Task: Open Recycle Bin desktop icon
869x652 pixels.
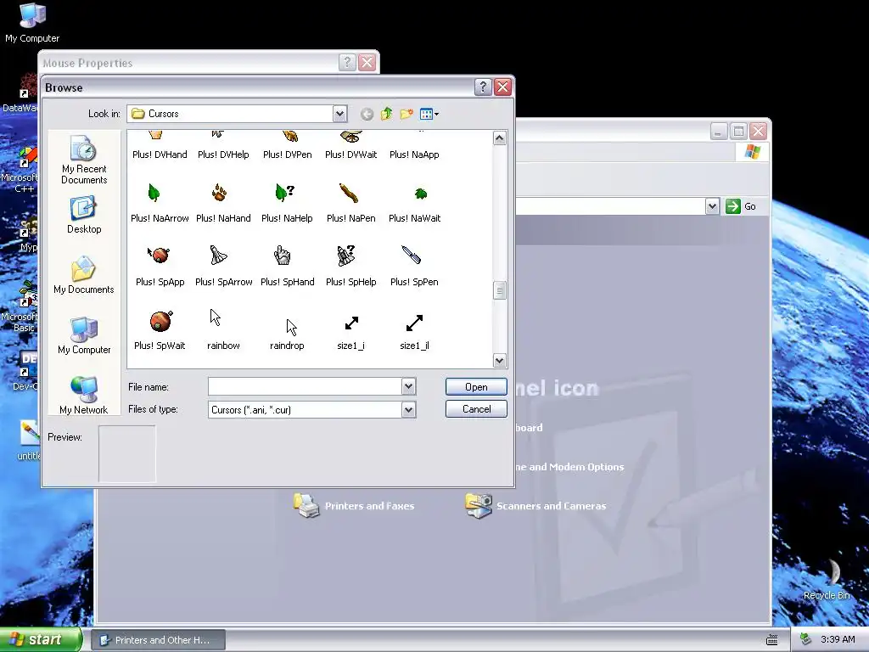Action: tap(827, 579)
